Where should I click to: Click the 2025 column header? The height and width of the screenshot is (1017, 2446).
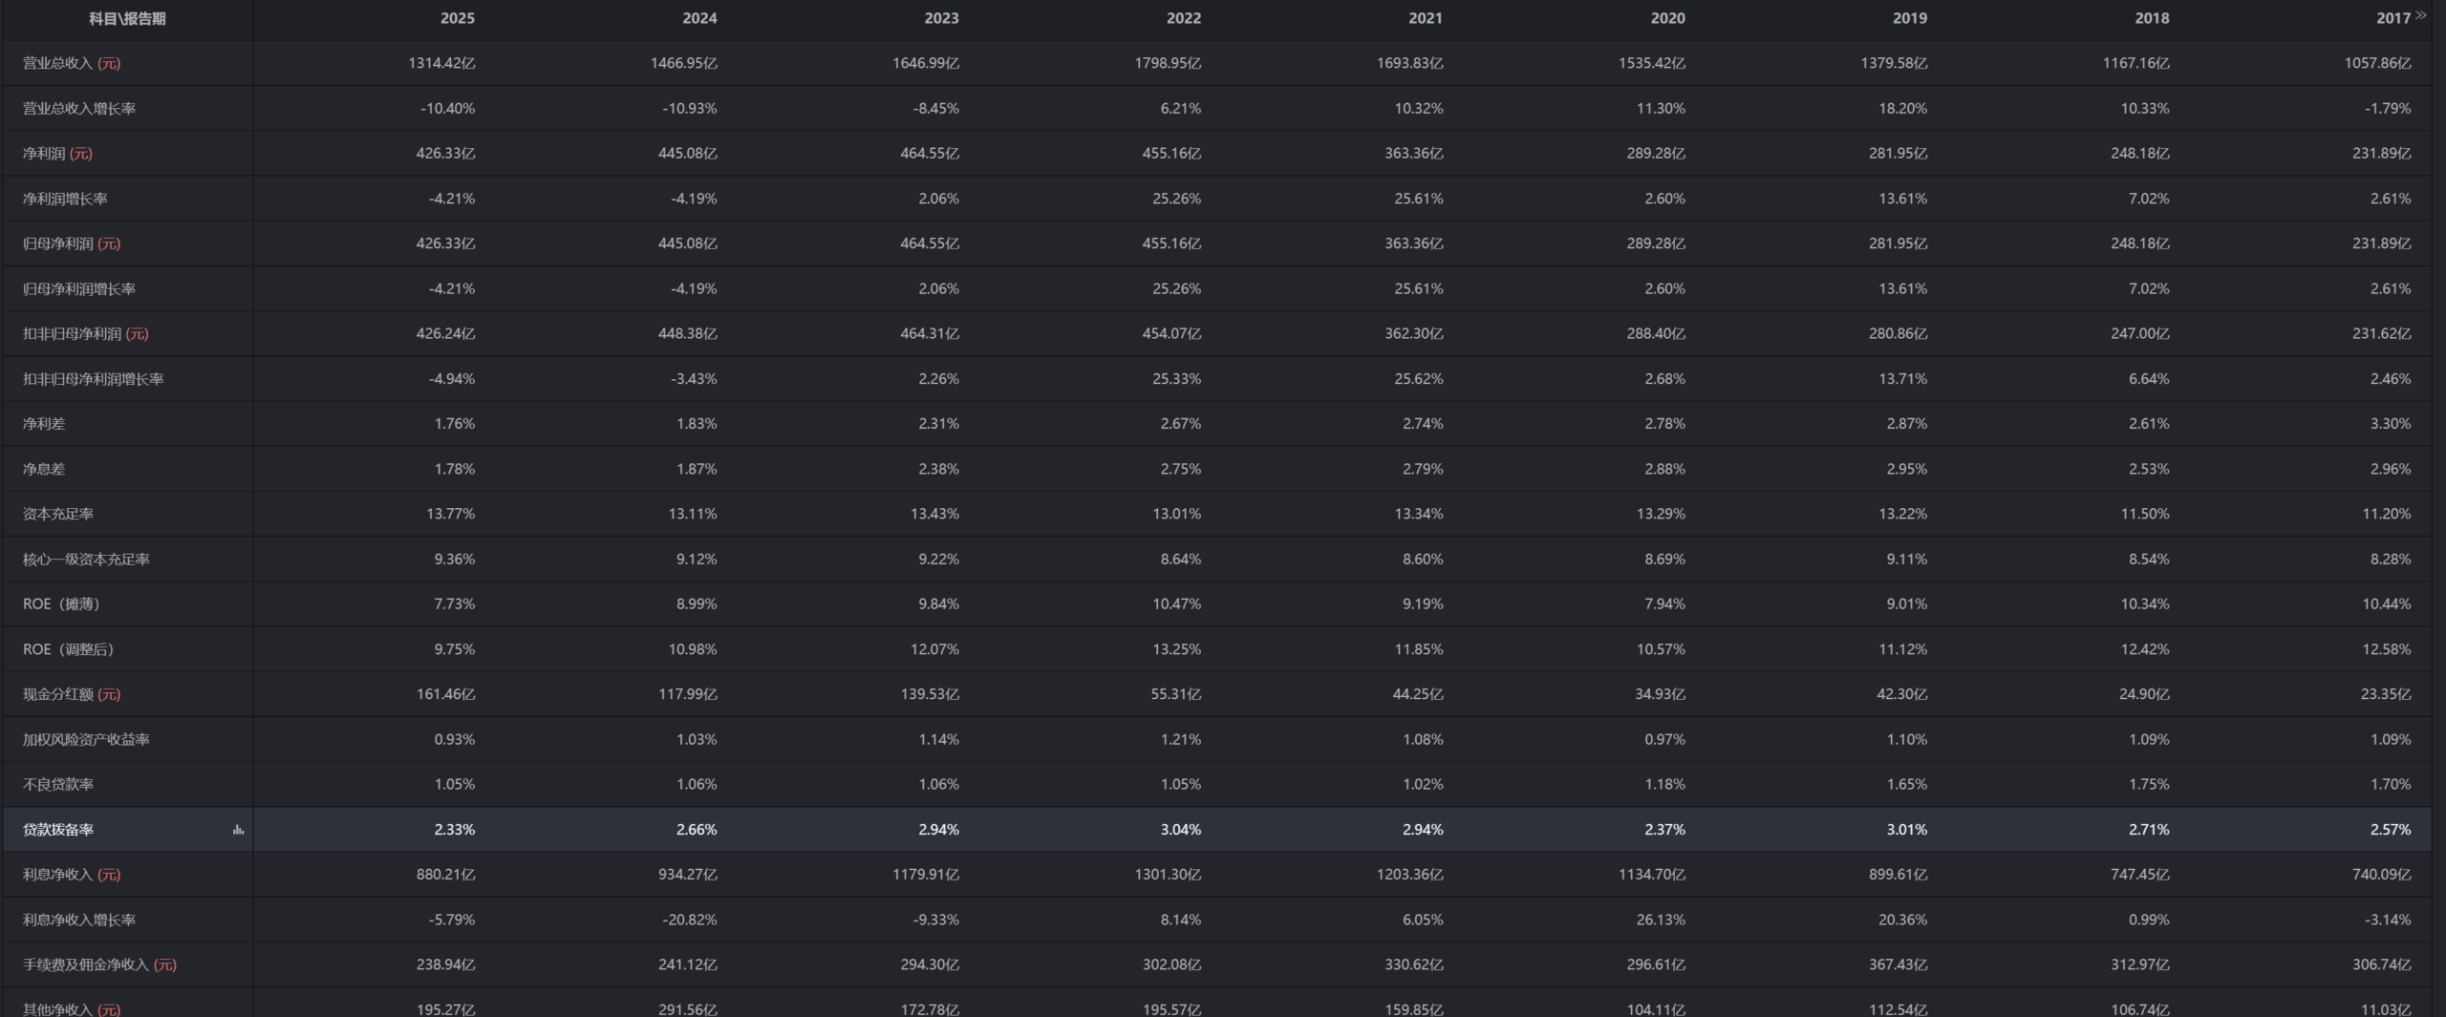coord(457,18)
